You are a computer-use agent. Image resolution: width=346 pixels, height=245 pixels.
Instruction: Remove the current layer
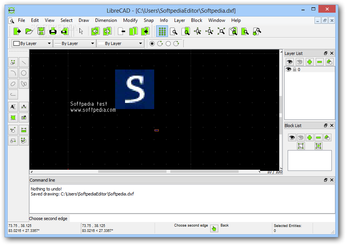pyautogui.click(x=319, y=62)
